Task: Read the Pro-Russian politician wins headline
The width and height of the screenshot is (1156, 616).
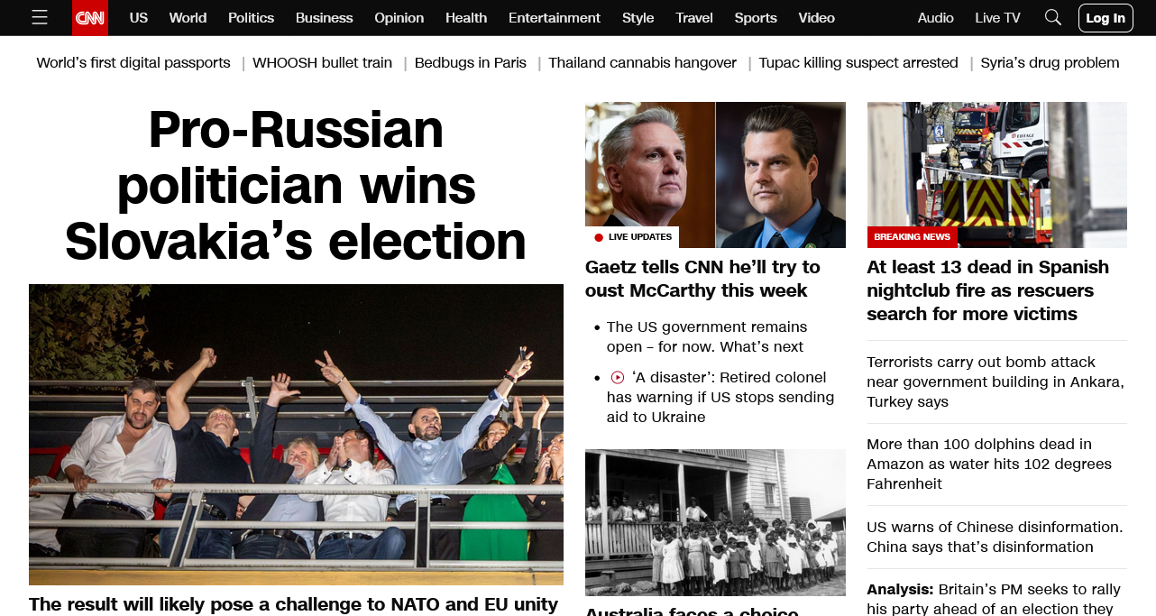Action: (296, 186)
